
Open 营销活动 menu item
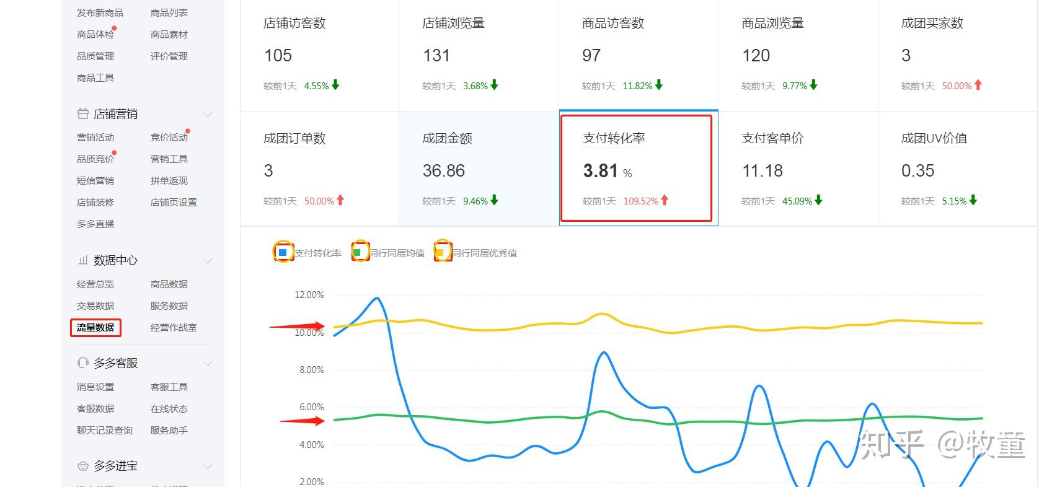click(95, 138)
